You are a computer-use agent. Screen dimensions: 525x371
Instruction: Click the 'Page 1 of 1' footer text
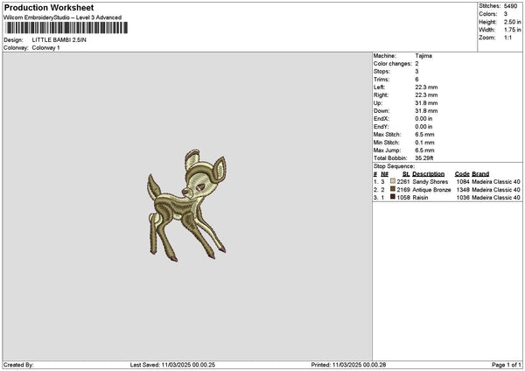tap(507, 365)
